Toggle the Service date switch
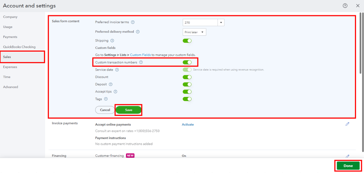Screen dimensions: 364x173 pyautogui.click(x=187, y=70)
